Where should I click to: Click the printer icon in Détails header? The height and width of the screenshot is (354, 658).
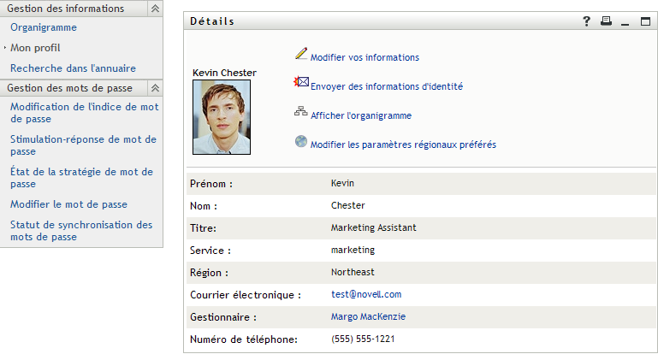click(606, 21)
